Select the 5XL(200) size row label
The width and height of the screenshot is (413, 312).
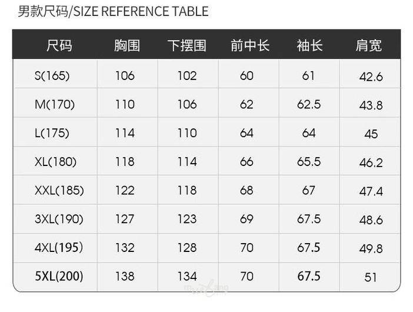click(x=59, y=276)
